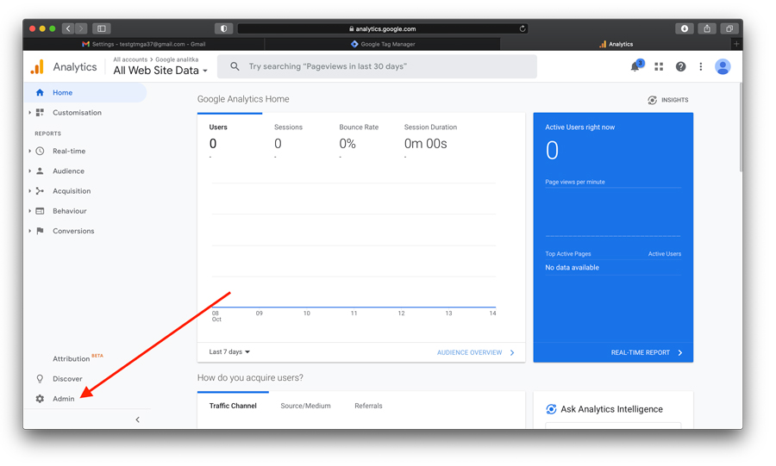Collapse the left sidebar with arrow
This screenshot has width=776, height=466.
[138, 419]
